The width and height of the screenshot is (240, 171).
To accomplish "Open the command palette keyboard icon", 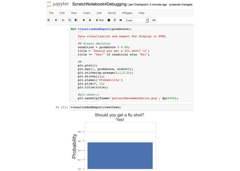I will pyautogui.click(x=154, y=20).
